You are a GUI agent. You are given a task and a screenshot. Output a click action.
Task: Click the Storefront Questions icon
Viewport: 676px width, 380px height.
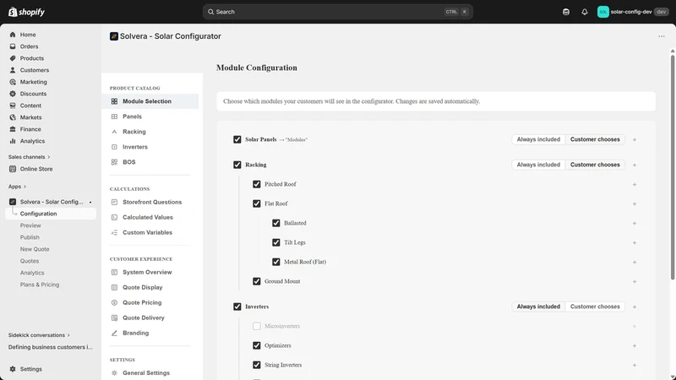coord(114,202)
